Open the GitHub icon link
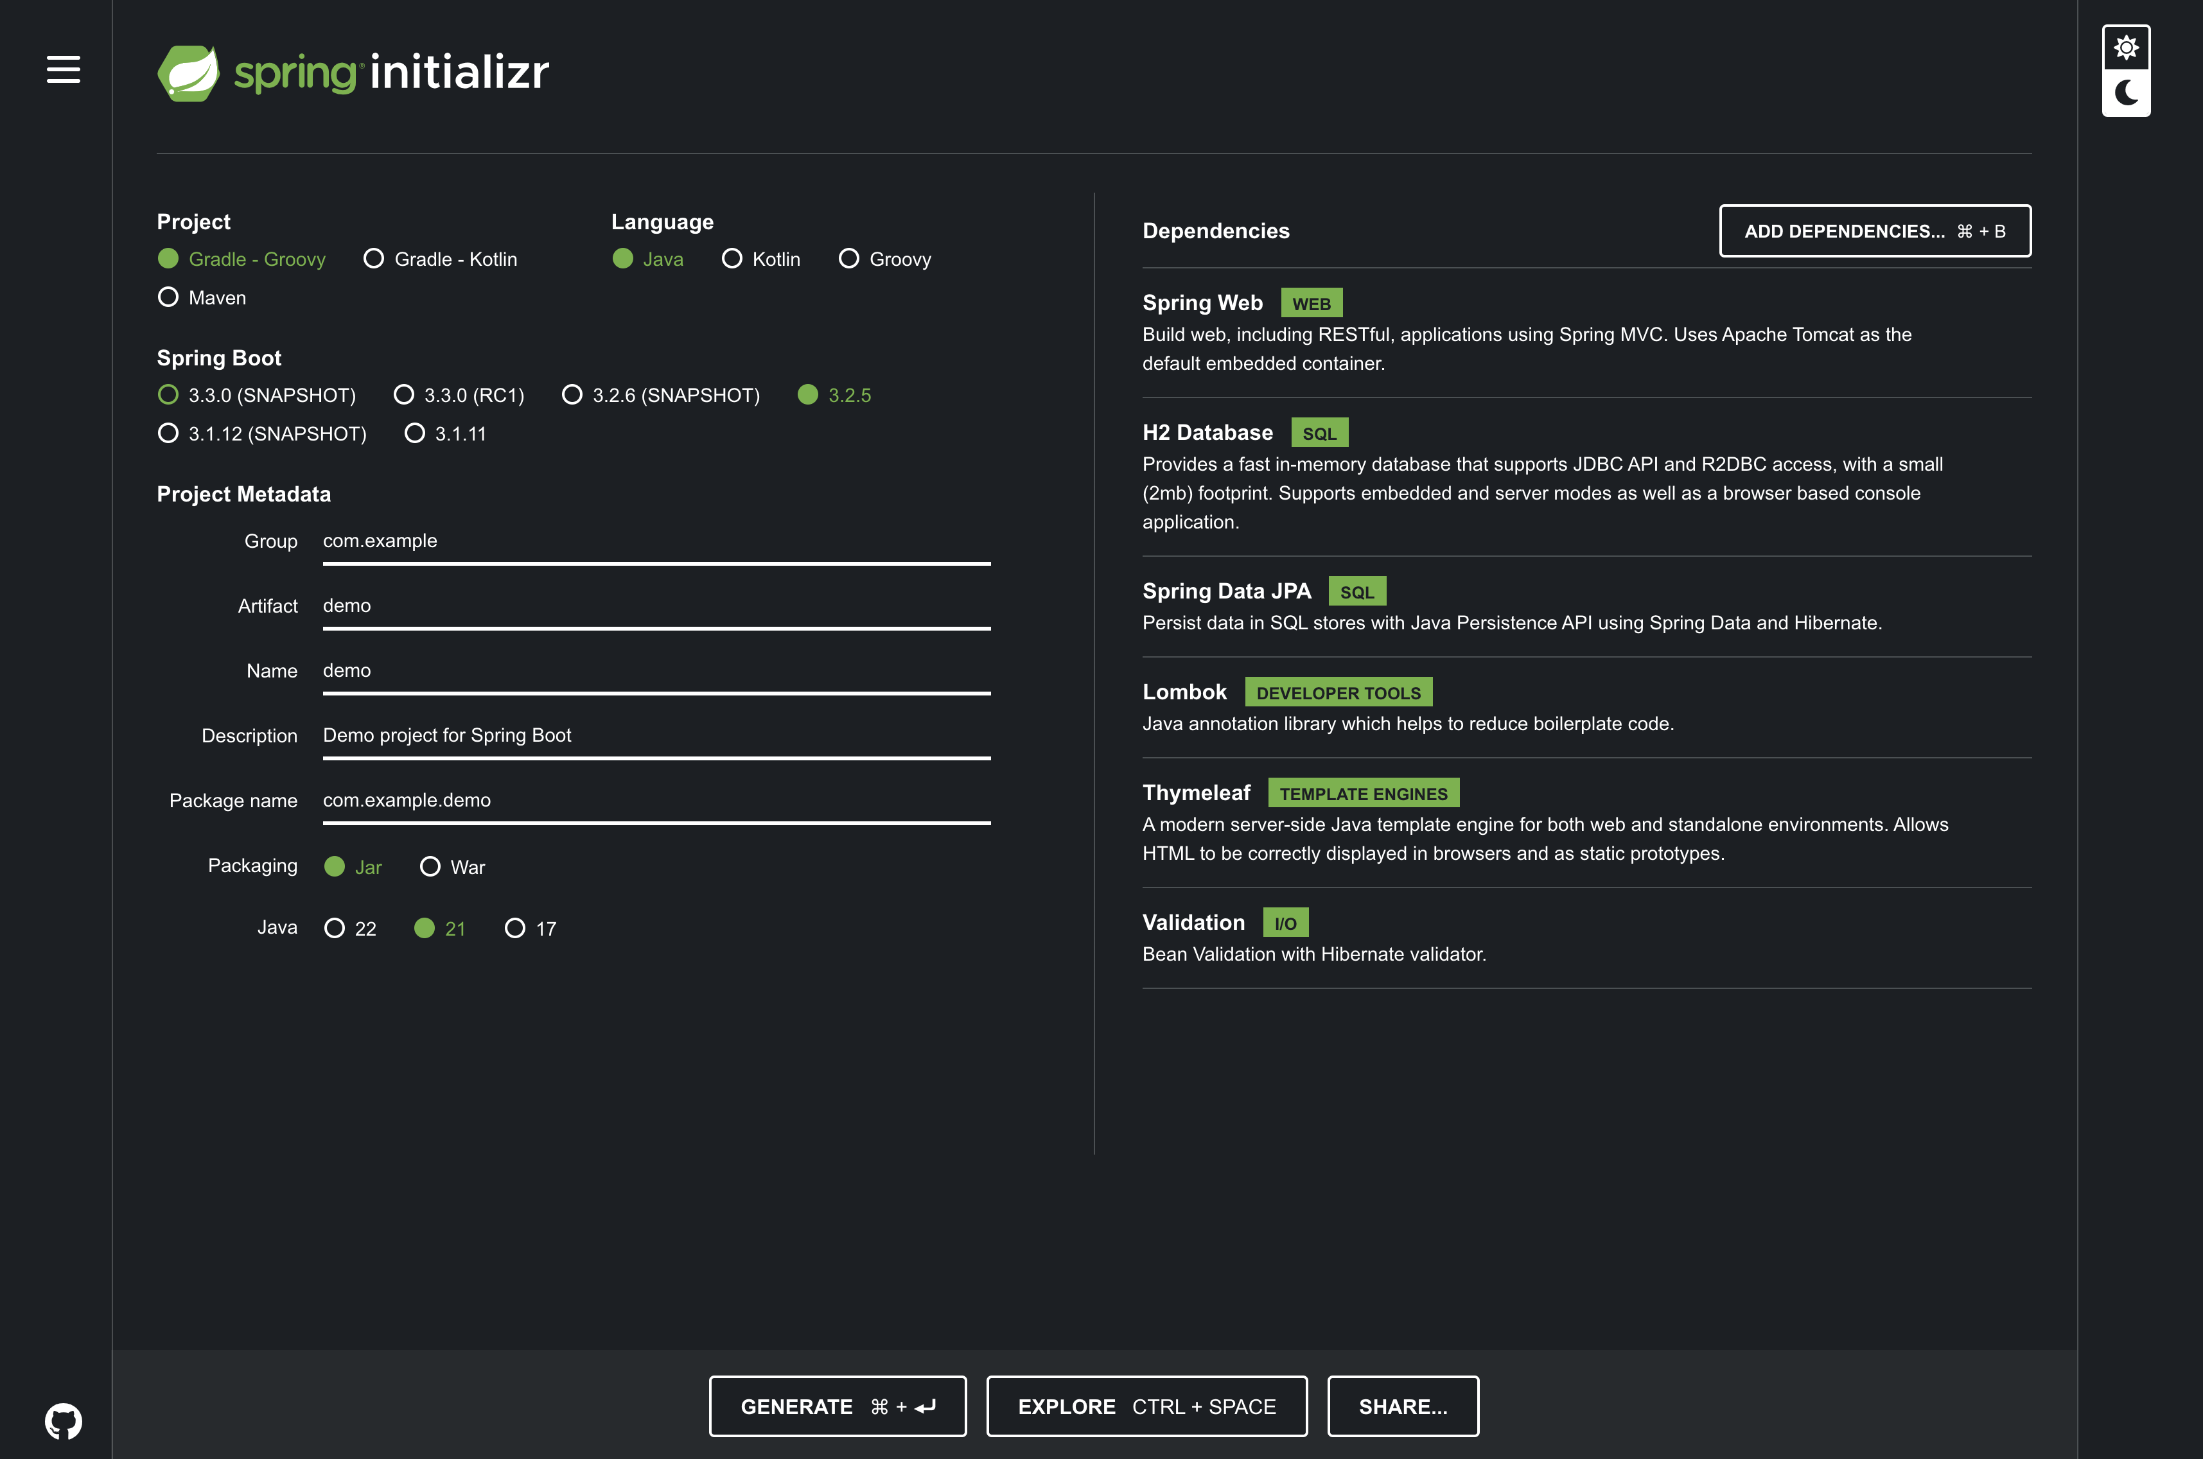Viewport: 2203px width, 1459px height. pos(64,1421)
